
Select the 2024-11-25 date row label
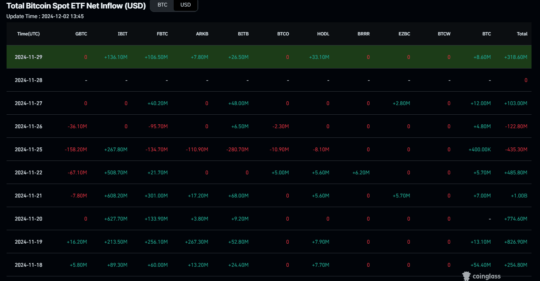[x=29, y=149]
